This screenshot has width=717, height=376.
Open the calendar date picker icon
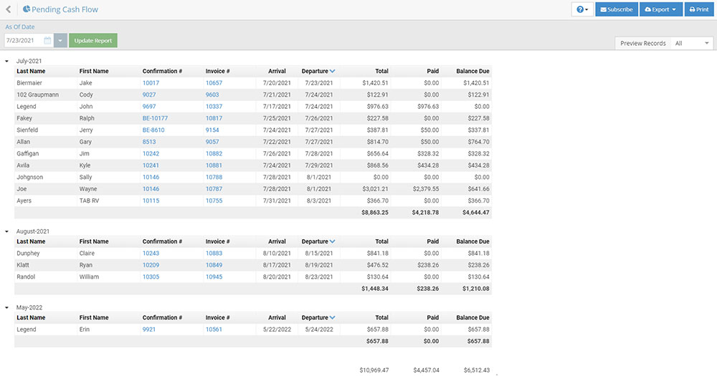pyautogui.click(x=47, y=41)
